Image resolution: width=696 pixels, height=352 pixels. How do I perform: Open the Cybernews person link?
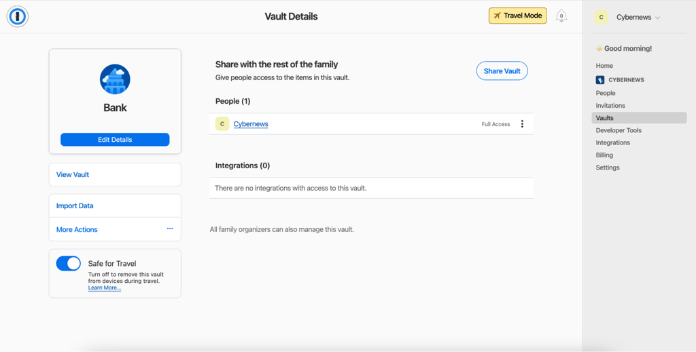[x=251, y=124]
